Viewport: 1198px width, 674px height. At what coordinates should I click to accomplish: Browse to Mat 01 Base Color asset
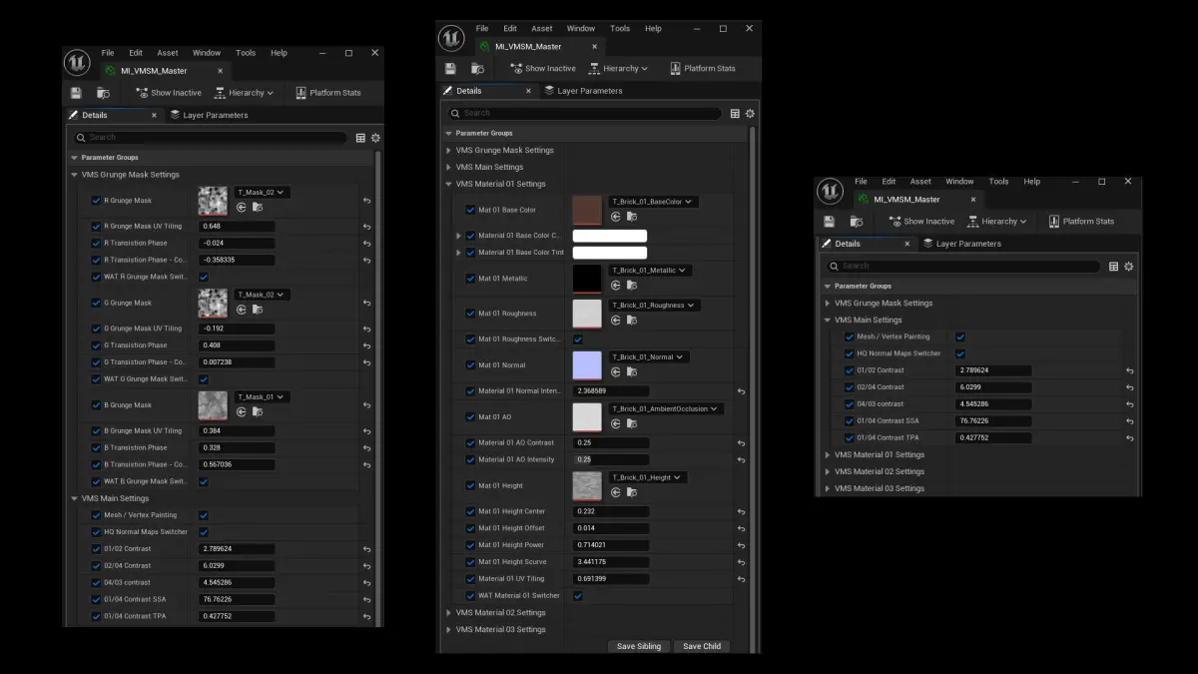click(x=631, y=217)
